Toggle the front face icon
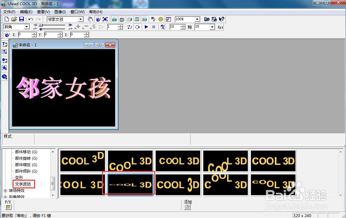346x218 pixels. (115, 19)
